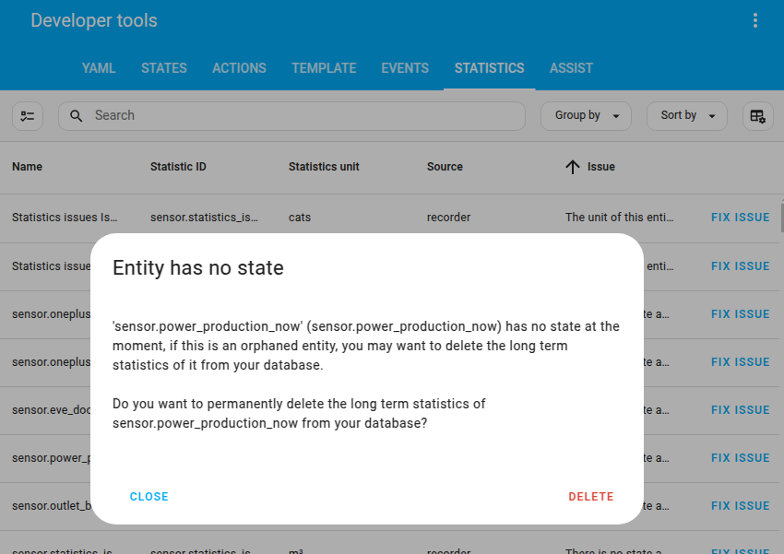Select the EVENTS tab
This screenshot has width=784, height=554.
pos(404,67)
